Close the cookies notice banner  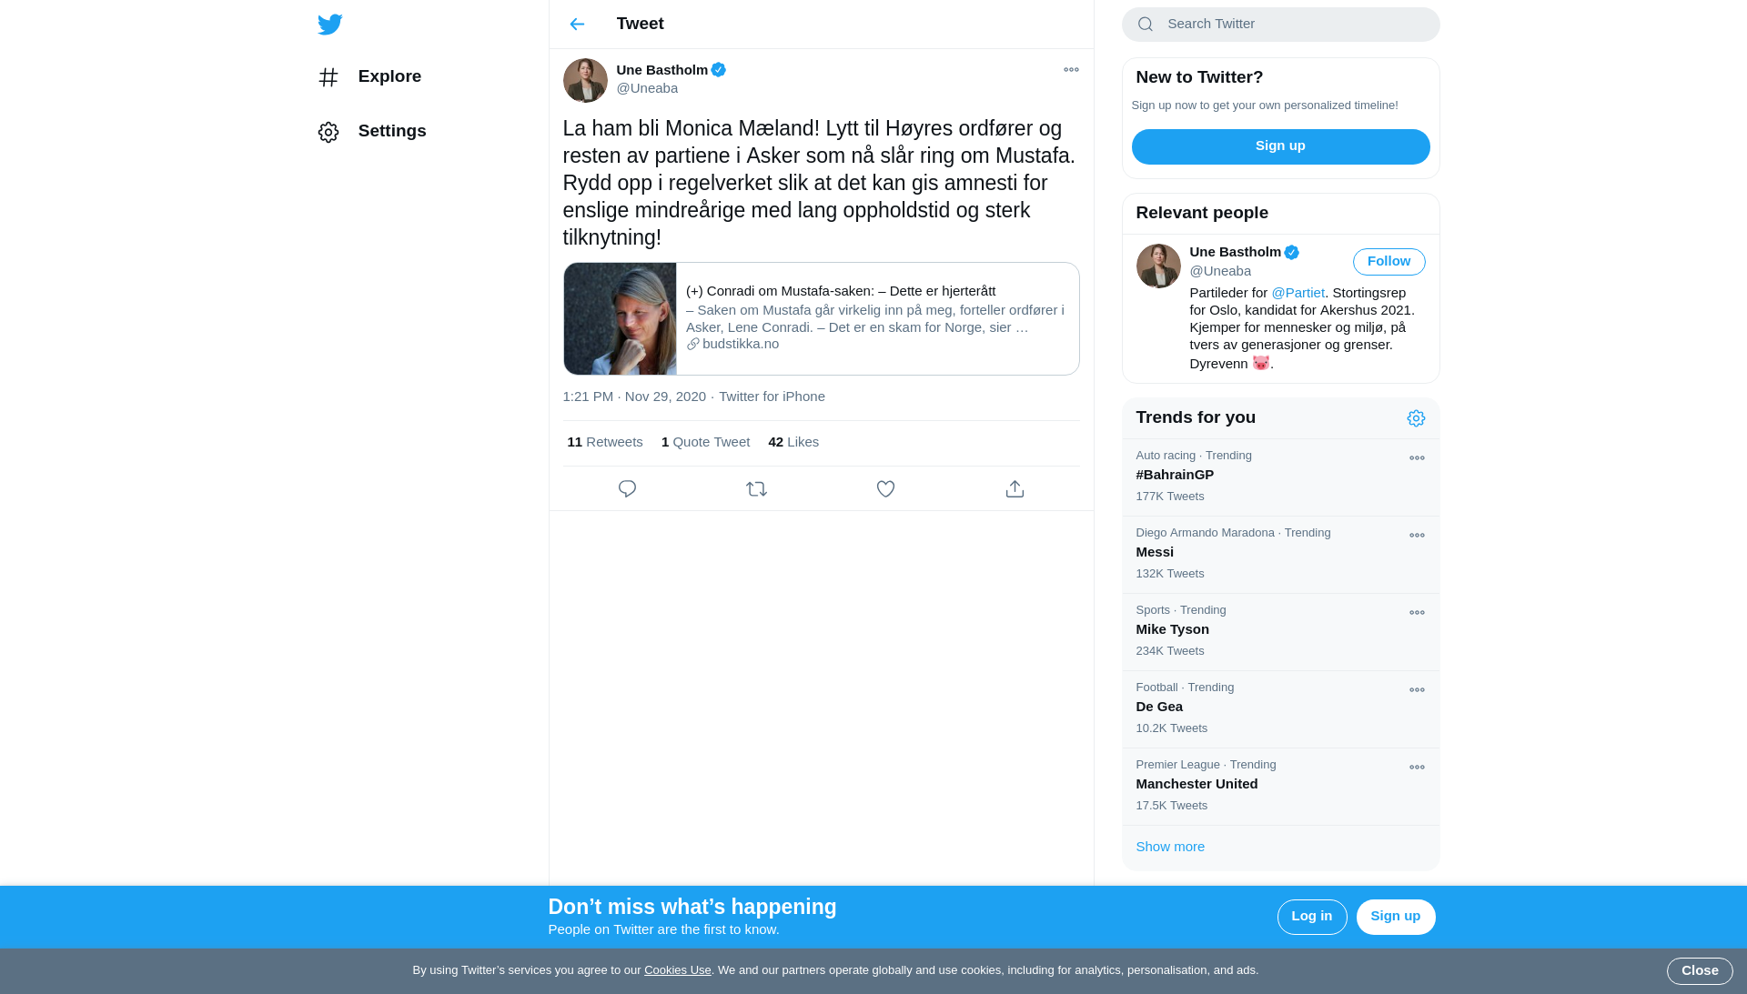(x=1699, y=971)
